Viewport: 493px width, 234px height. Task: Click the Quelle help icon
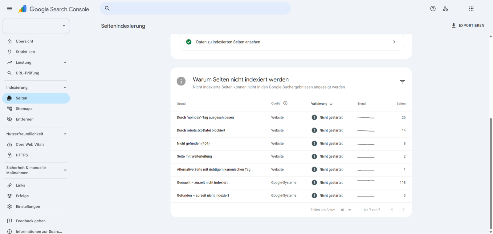[x=285, y=103]
